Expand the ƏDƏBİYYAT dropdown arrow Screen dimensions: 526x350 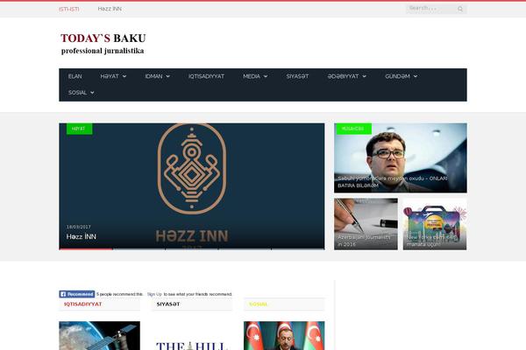365,77
